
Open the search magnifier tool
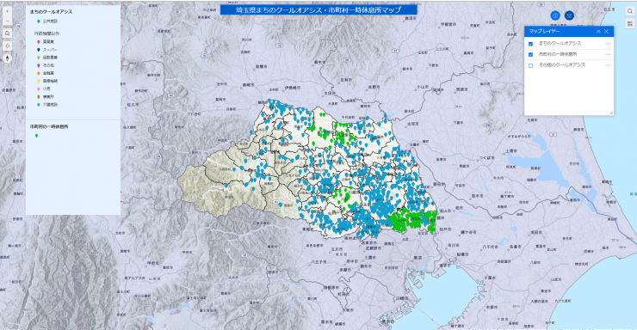[630, 11]
